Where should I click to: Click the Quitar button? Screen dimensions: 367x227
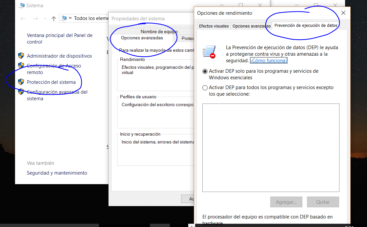click(x=323, y=202)
